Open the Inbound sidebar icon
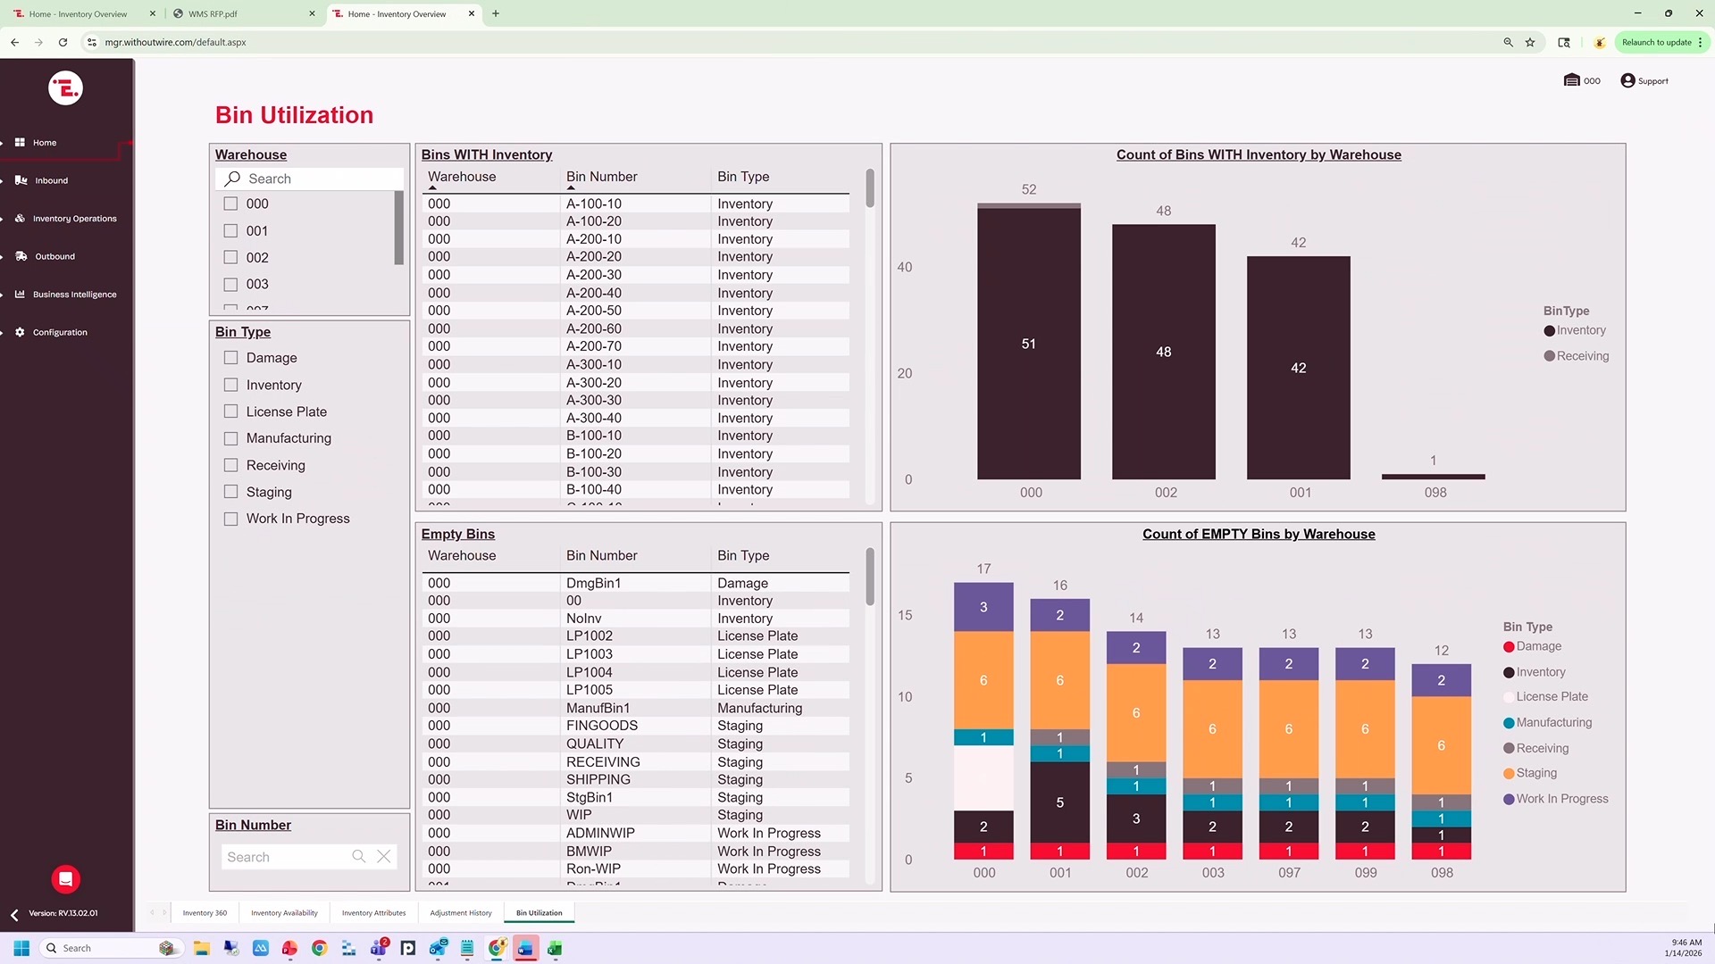 pos(21,180)
